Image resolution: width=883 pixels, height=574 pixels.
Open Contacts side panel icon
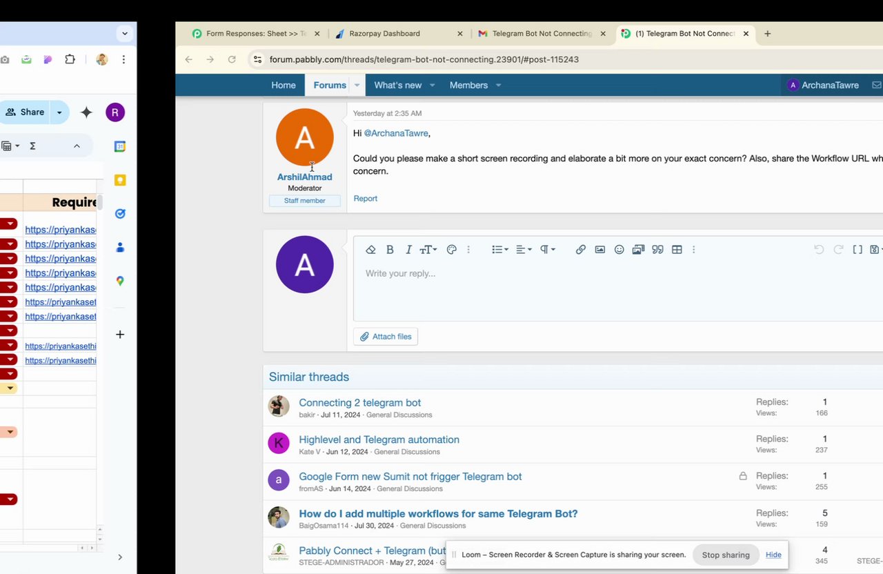120,247
